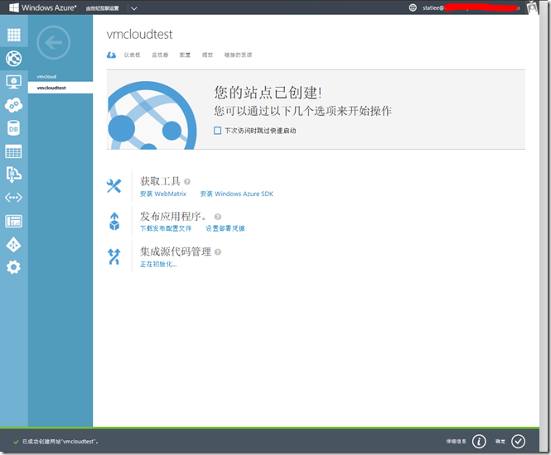Click the 正在初始化... link
The width and height of the screenshot is (551, 455).
[x=158, y=264]
